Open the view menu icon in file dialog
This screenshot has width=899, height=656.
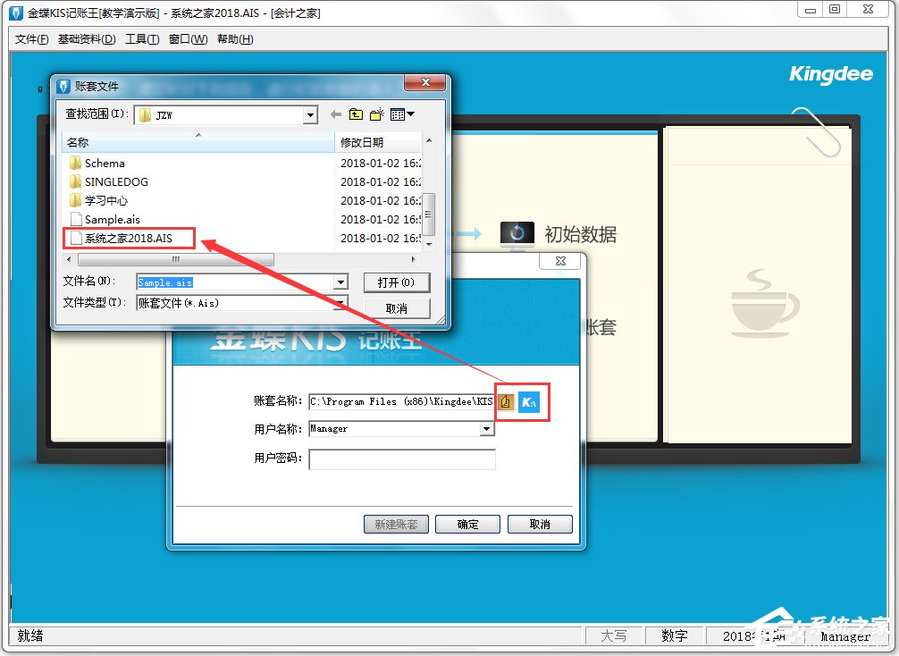[x=402, y=114]
